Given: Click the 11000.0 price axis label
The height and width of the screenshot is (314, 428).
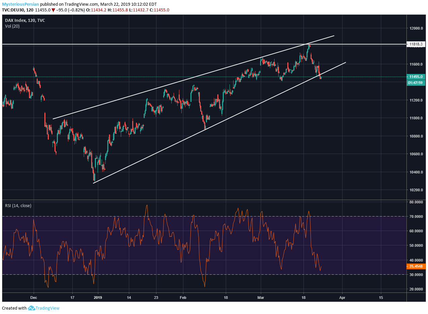Looking at the screenshot, I should click(416, 118).
